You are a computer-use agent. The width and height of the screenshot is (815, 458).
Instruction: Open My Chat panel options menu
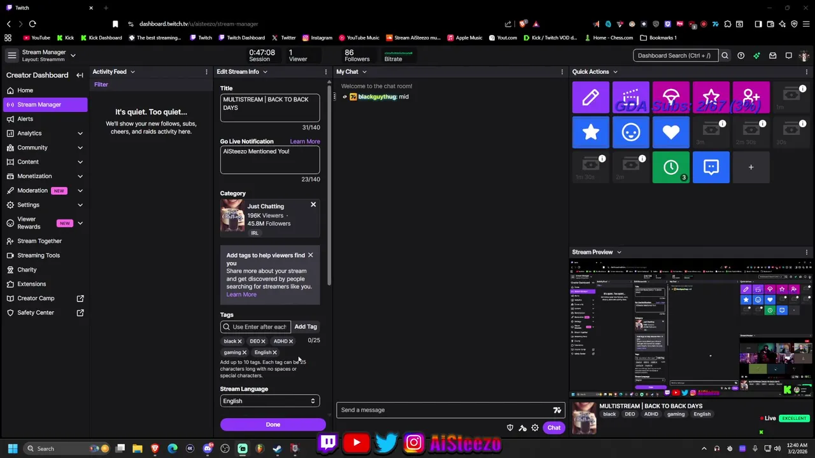coord(562,72)
